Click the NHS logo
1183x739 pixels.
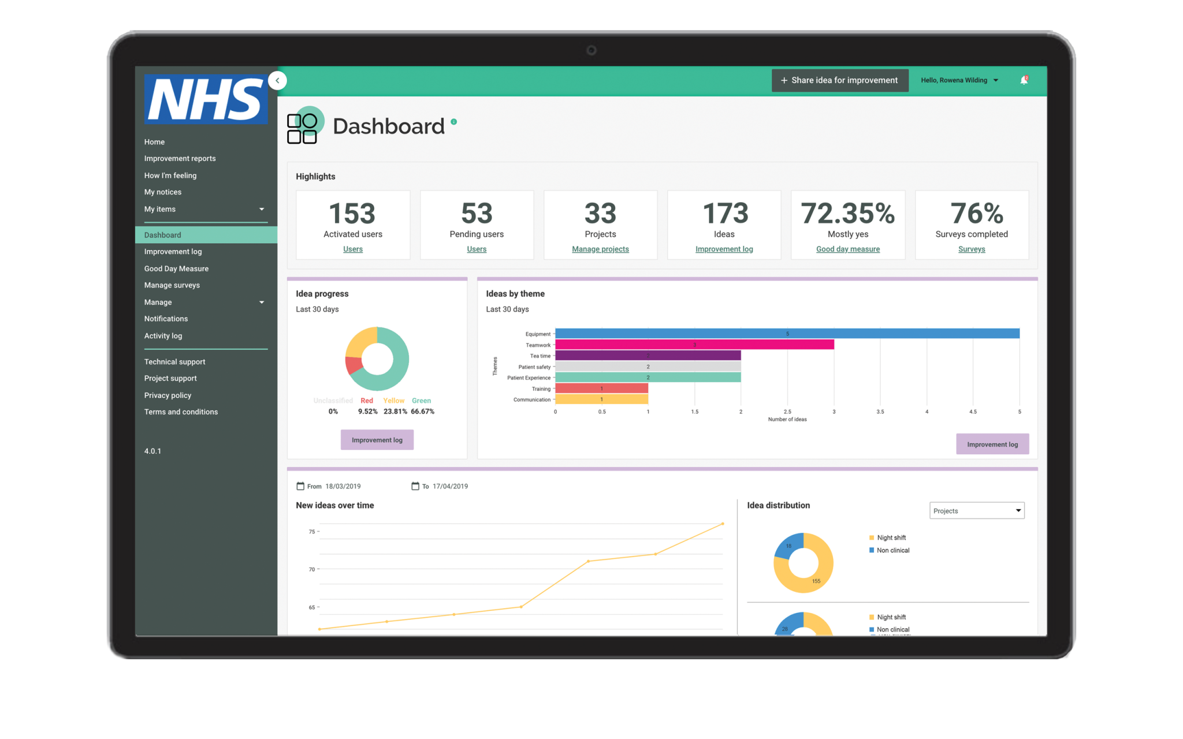coord(206,99)
